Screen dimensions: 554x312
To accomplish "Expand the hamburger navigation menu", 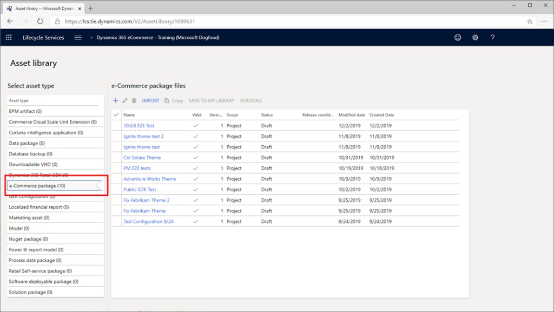I will tap(77, 37).
